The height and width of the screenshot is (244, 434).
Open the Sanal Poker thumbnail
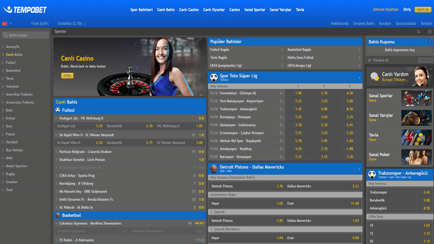coord(416,157)
